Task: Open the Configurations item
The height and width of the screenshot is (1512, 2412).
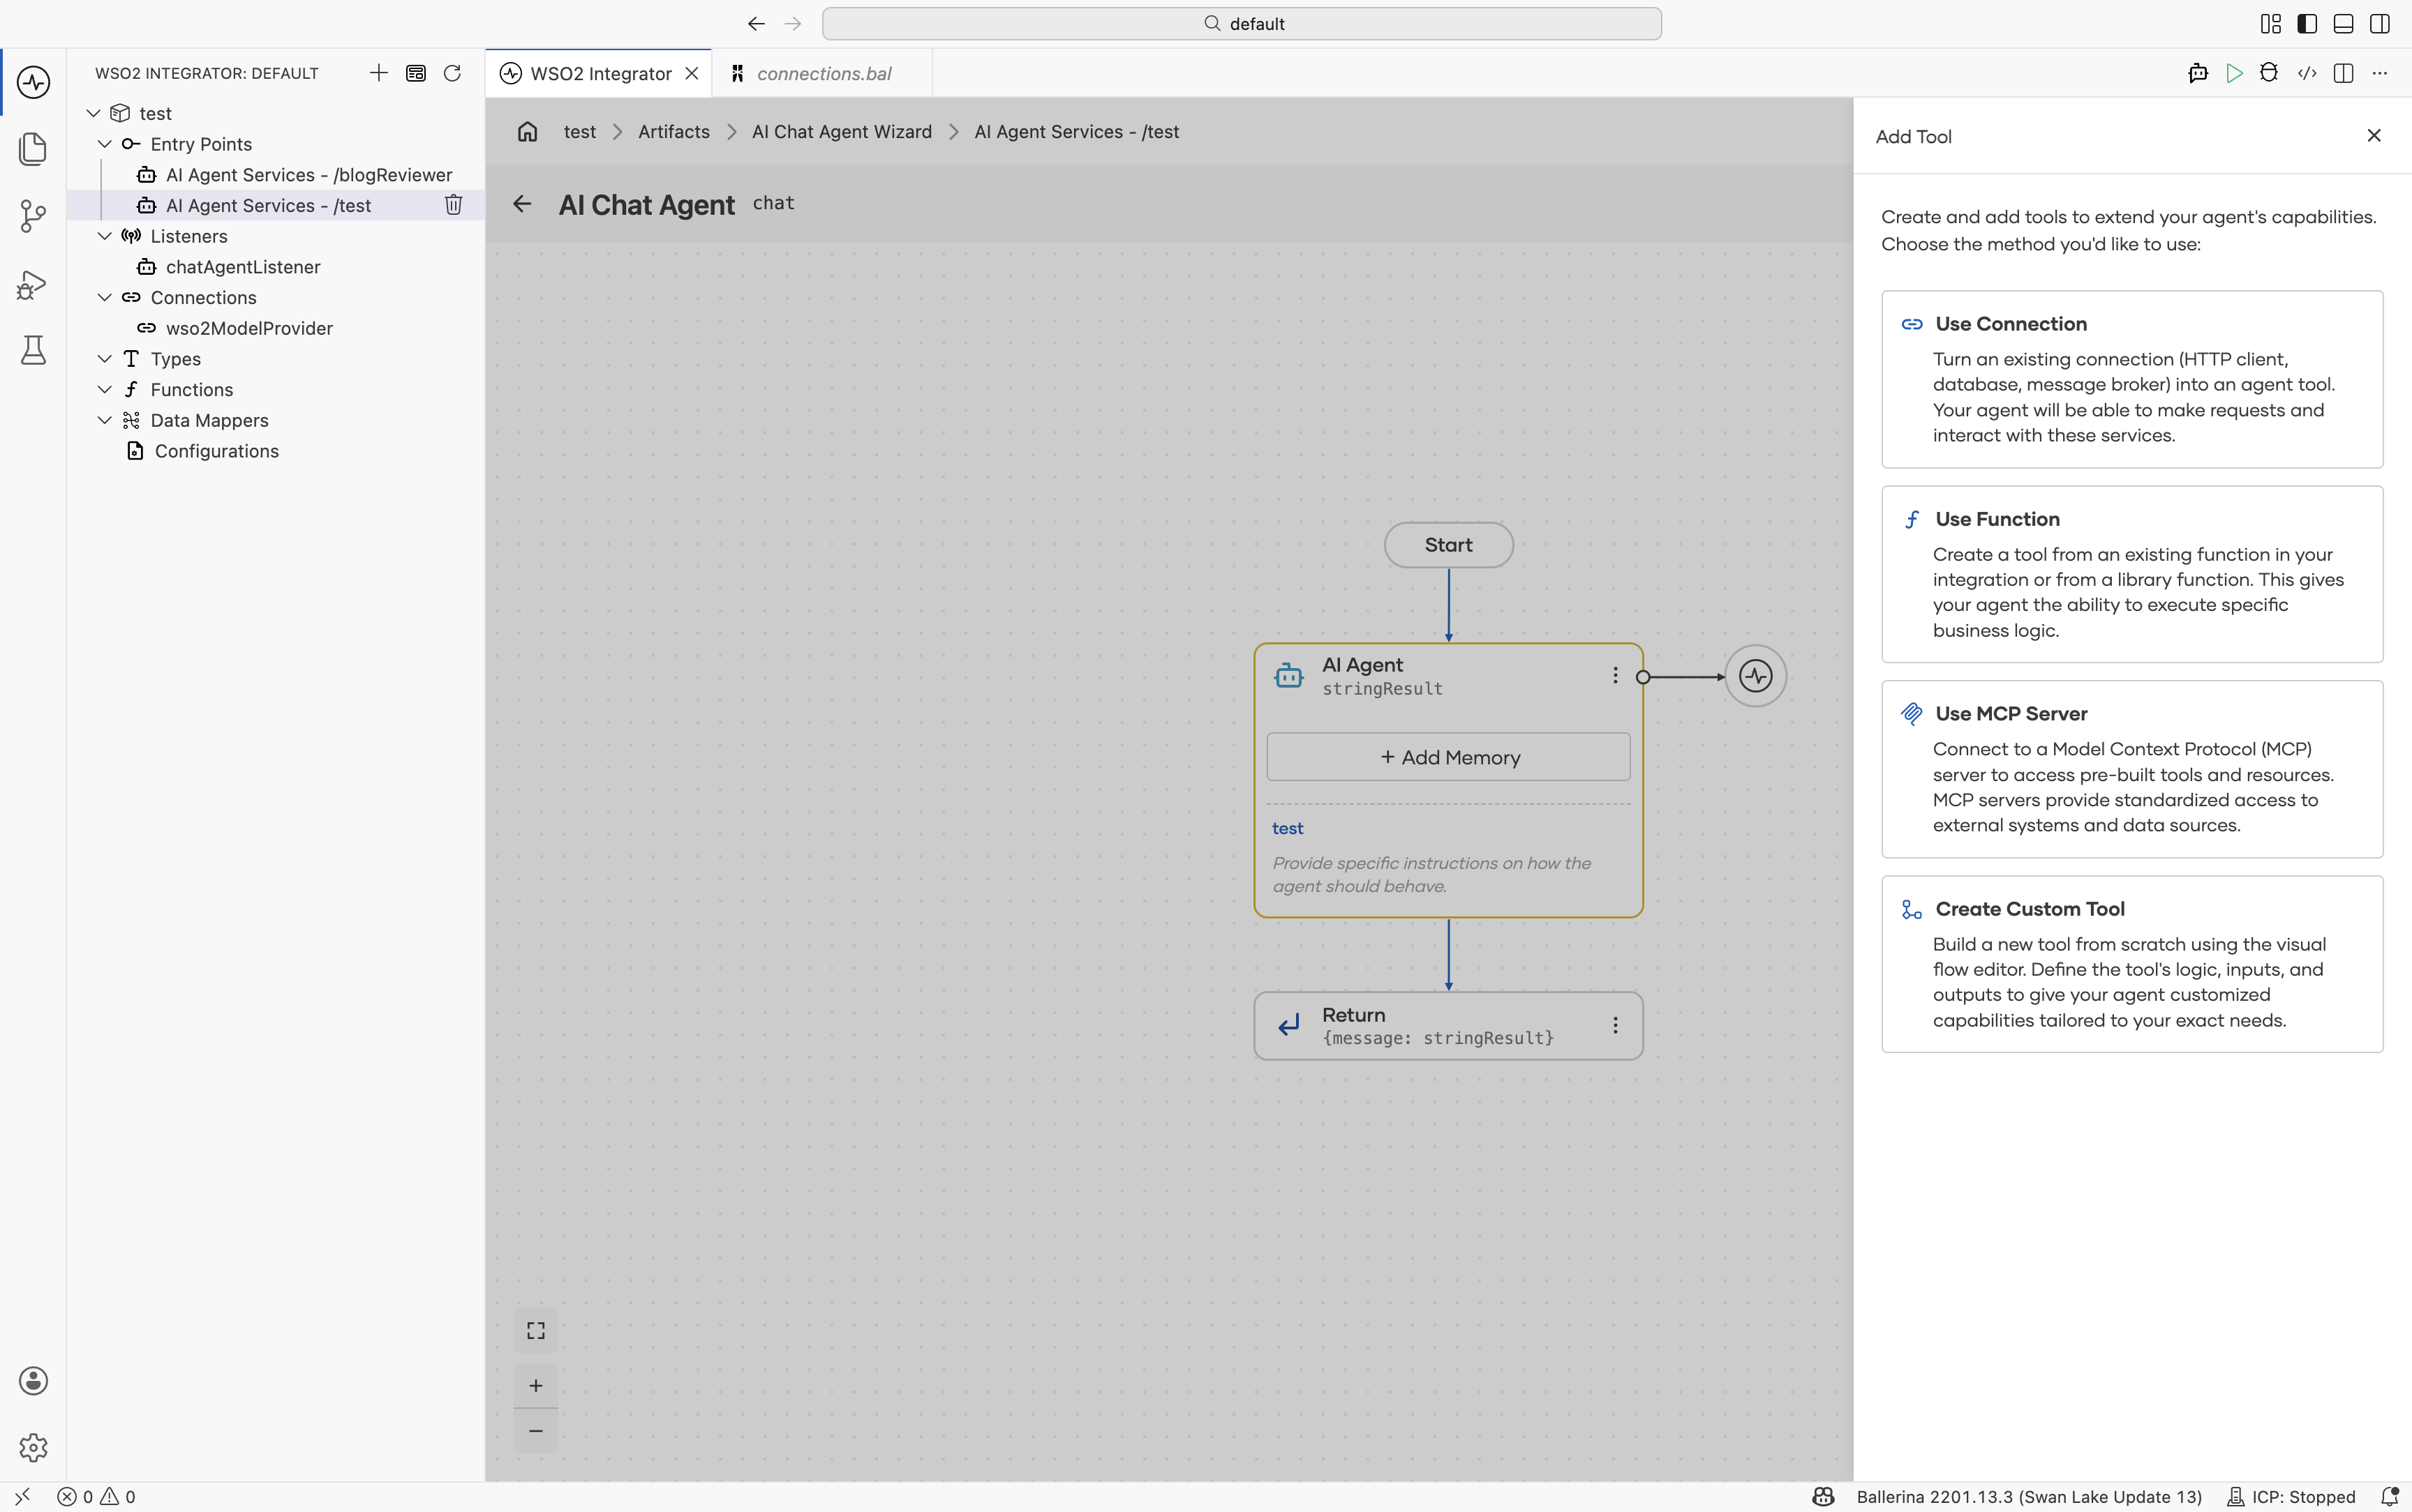Action: click(x=216, y=451)
